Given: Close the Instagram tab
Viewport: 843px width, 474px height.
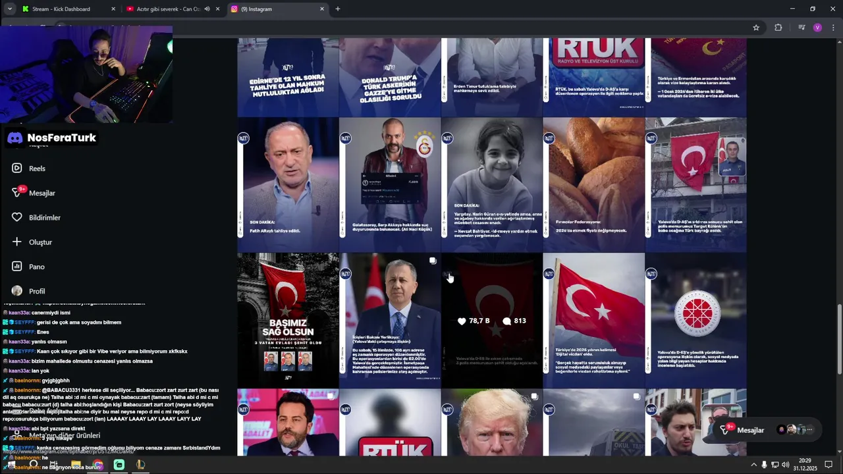Looking at the screenshot, I should (322, 9).
